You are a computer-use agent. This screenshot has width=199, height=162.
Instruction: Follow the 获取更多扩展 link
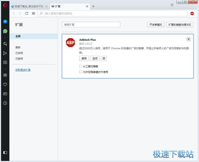click(23, 70)
